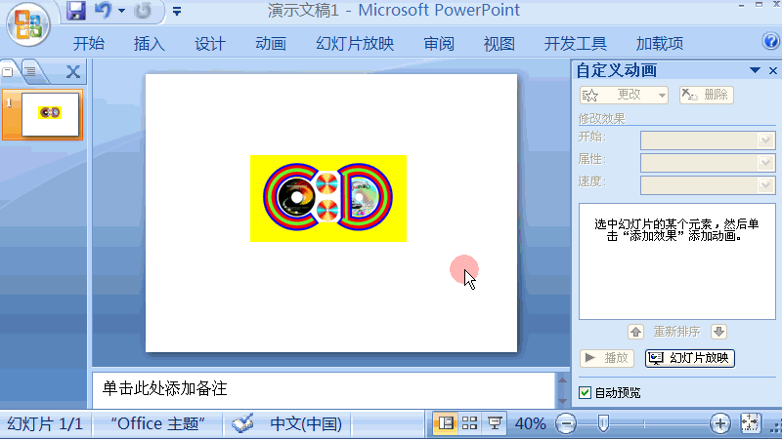Switch to Slide Sorter view

click(x=469, y=423)
